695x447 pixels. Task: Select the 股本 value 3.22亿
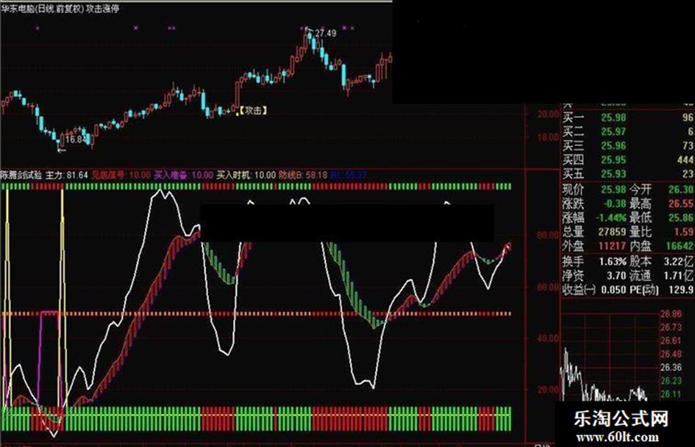[x=679, y=262]
